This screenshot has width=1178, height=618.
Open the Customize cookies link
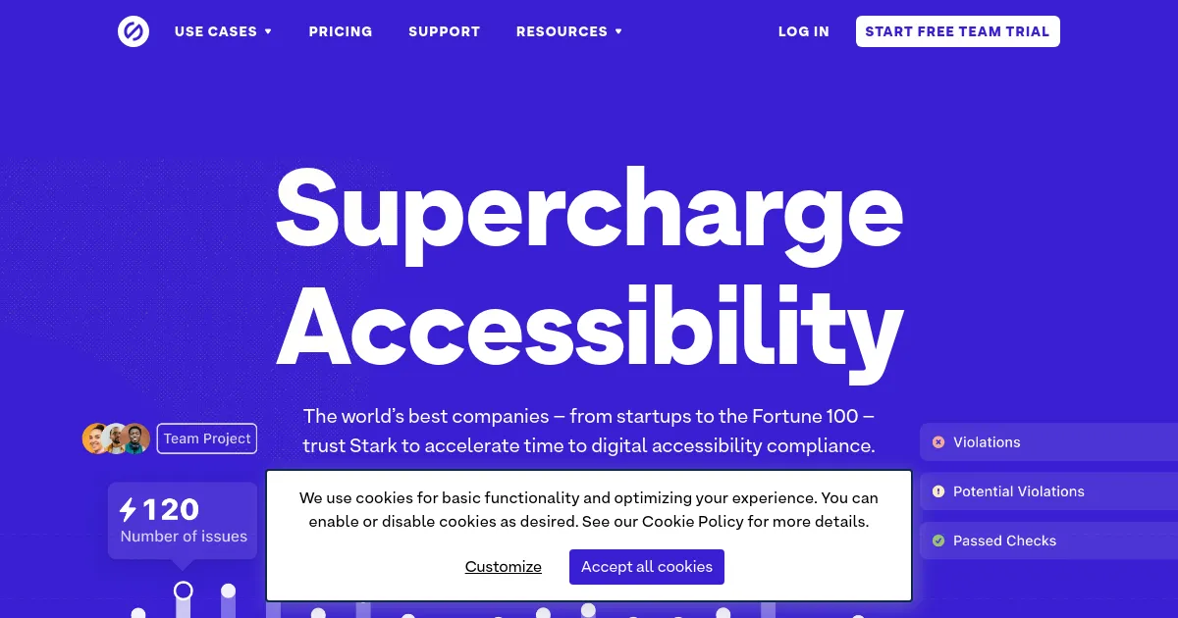[503, 567]
